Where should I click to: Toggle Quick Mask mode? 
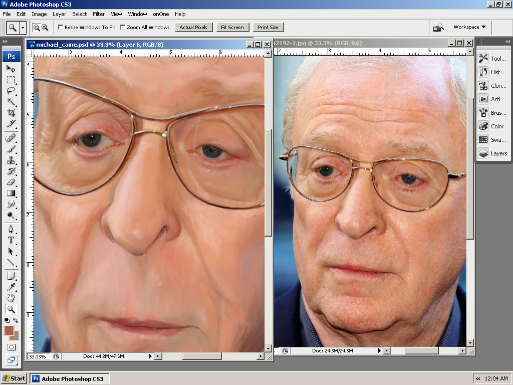click(x=11, y=347)
